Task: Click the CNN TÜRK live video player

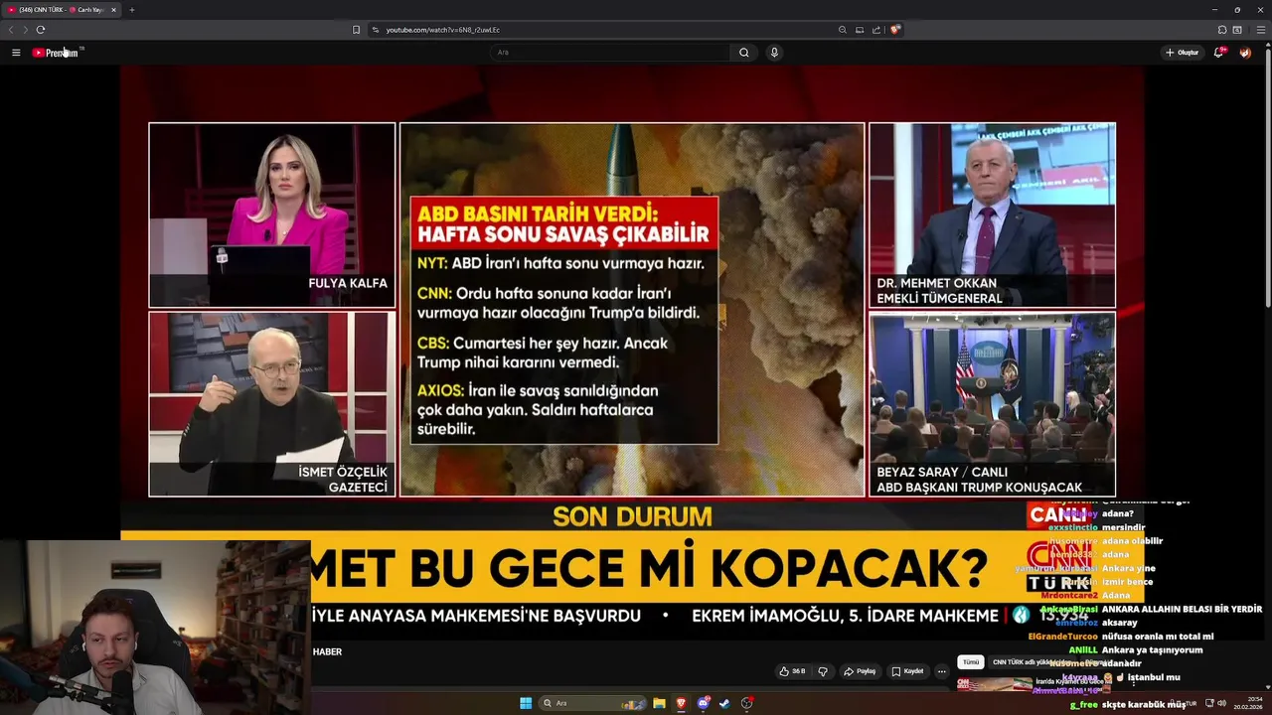Action: pos(632,353)
